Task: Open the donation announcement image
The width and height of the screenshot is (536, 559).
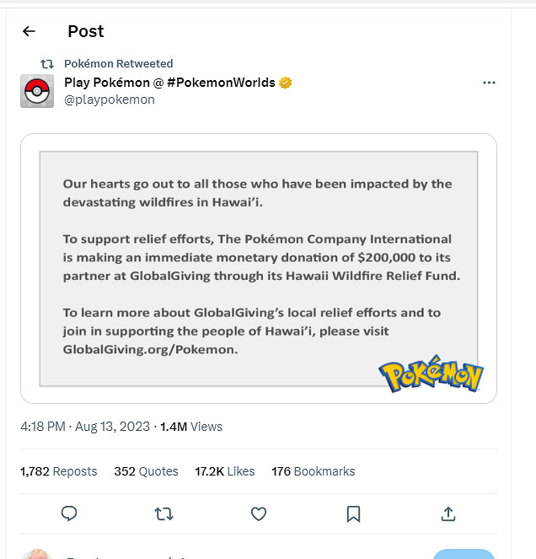Action: pos(259,268)
